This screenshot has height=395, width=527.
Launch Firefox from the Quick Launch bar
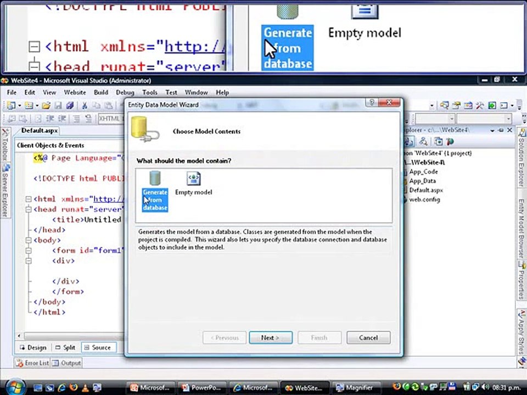tap(74, 388)
